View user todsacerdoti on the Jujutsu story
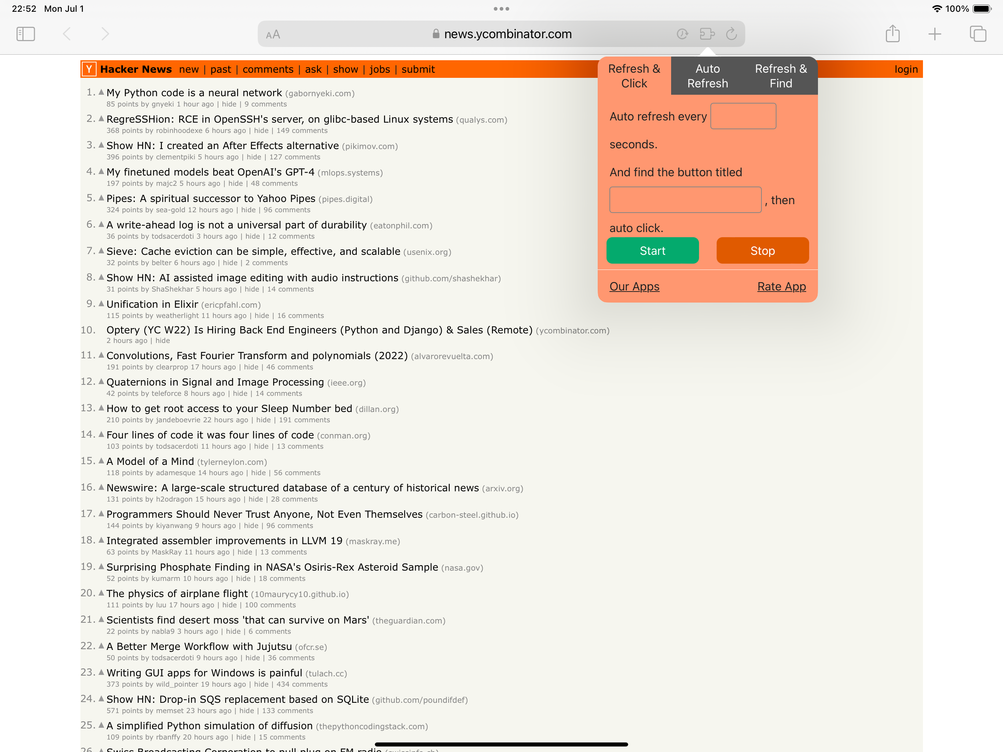This screenshot has height=752, width=1003. coord(172,658)
